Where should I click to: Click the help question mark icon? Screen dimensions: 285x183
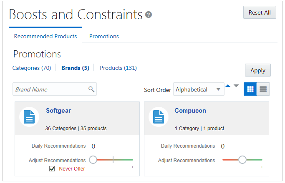click(149, 15)
